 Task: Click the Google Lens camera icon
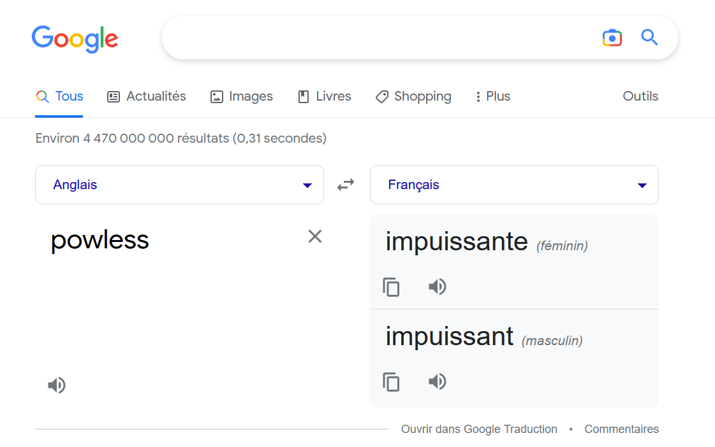(612, 38)
